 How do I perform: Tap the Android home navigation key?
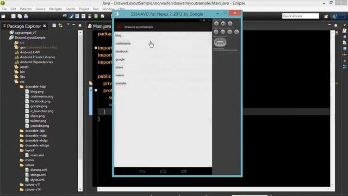(163, 171)
